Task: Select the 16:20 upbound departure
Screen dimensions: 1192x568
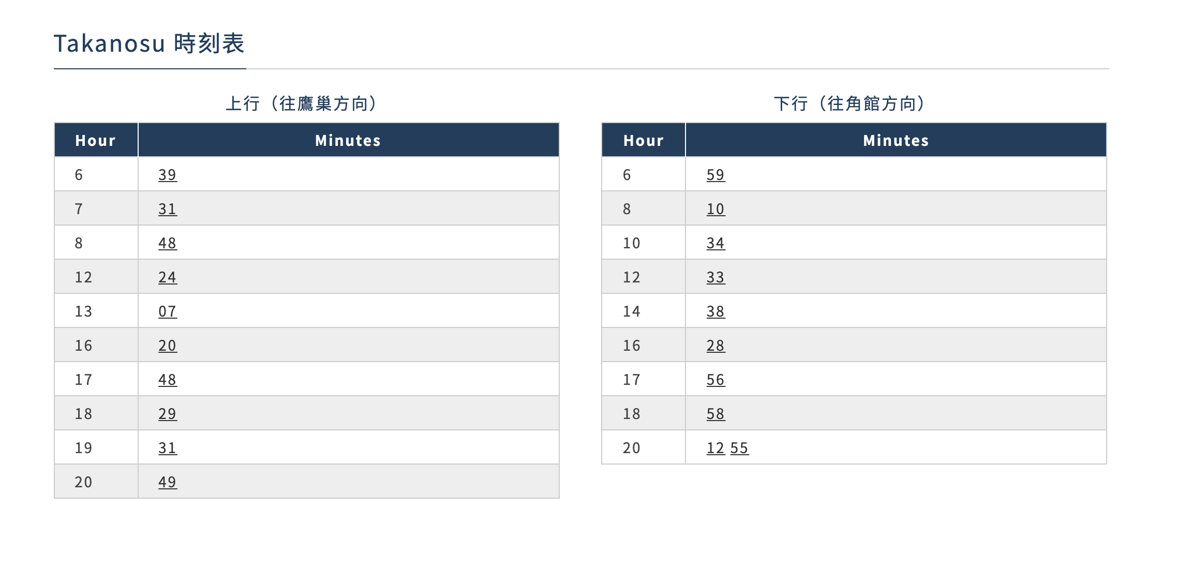Action: (168, 346)
